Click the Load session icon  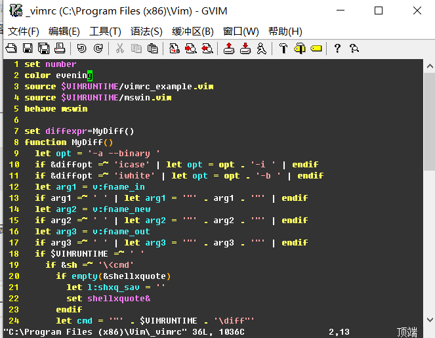pyautogui.click(x=229, y=49)
